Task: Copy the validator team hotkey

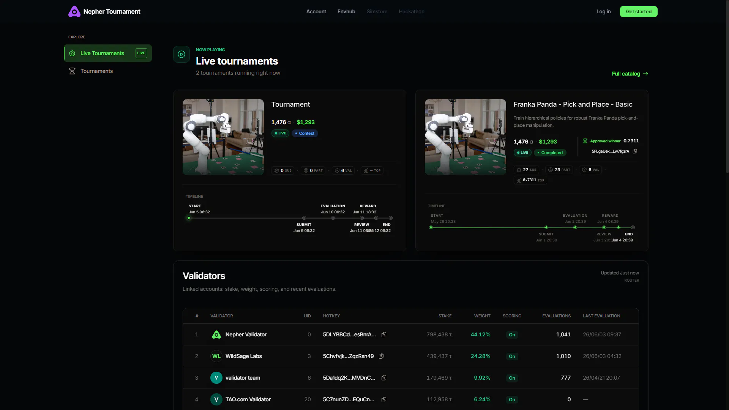Action: point(384,378)
